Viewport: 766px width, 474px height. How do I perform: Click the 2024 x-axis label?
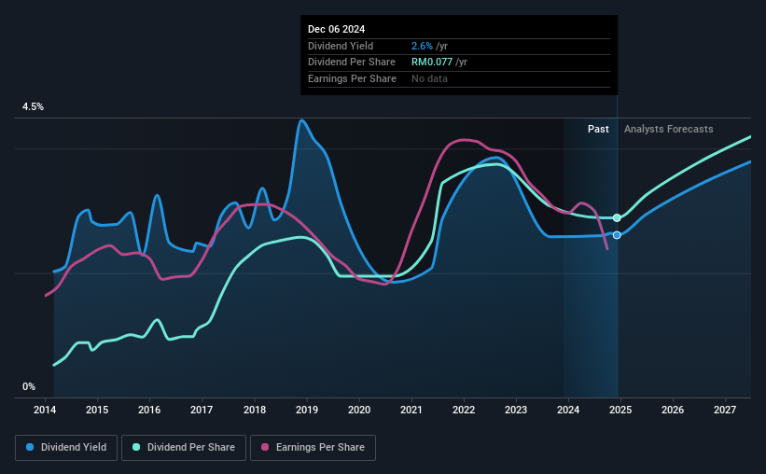568,410
